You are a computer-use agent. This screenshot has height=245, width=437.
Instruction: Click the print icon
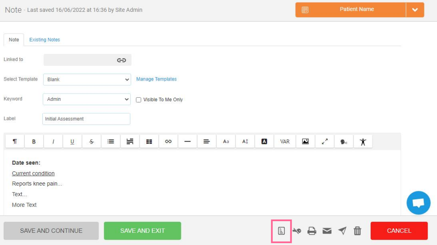[312, 231]
